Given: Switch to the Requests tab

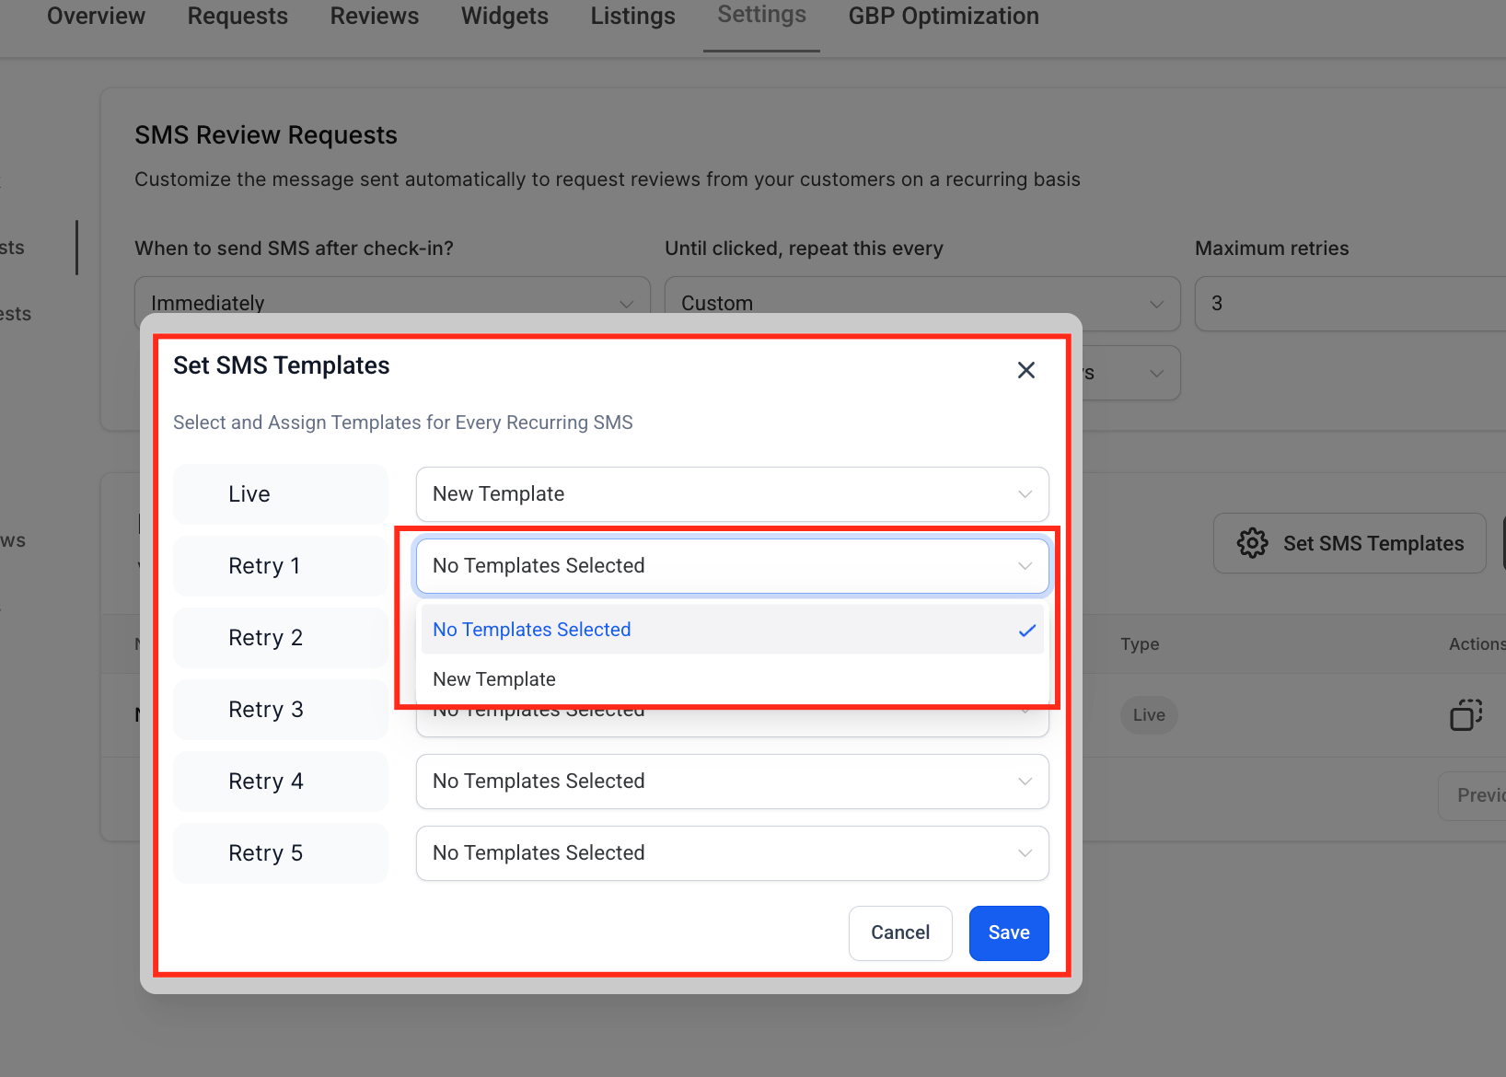Looking at the screenshot, I should pyautogui.click(x=237, y=16).
